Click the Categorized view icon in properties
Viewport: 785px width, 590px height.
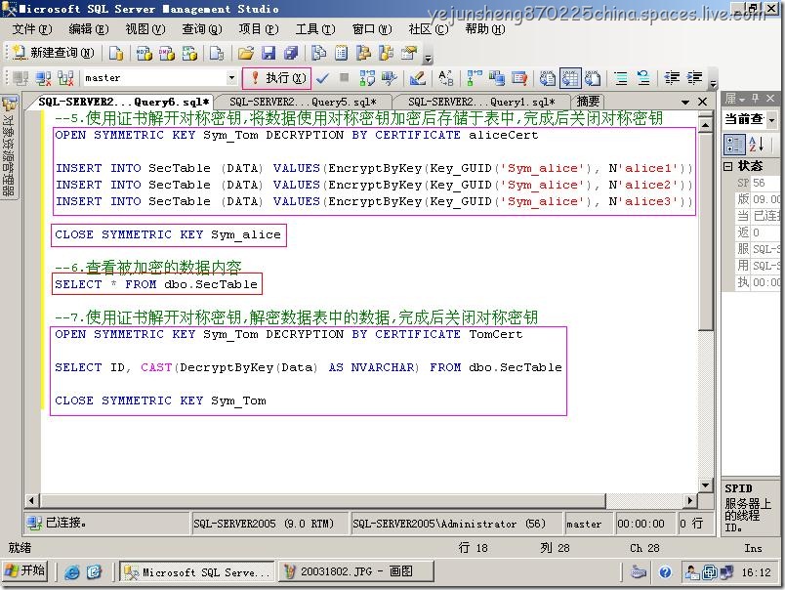pyautogui.click(x=733, y=145)
